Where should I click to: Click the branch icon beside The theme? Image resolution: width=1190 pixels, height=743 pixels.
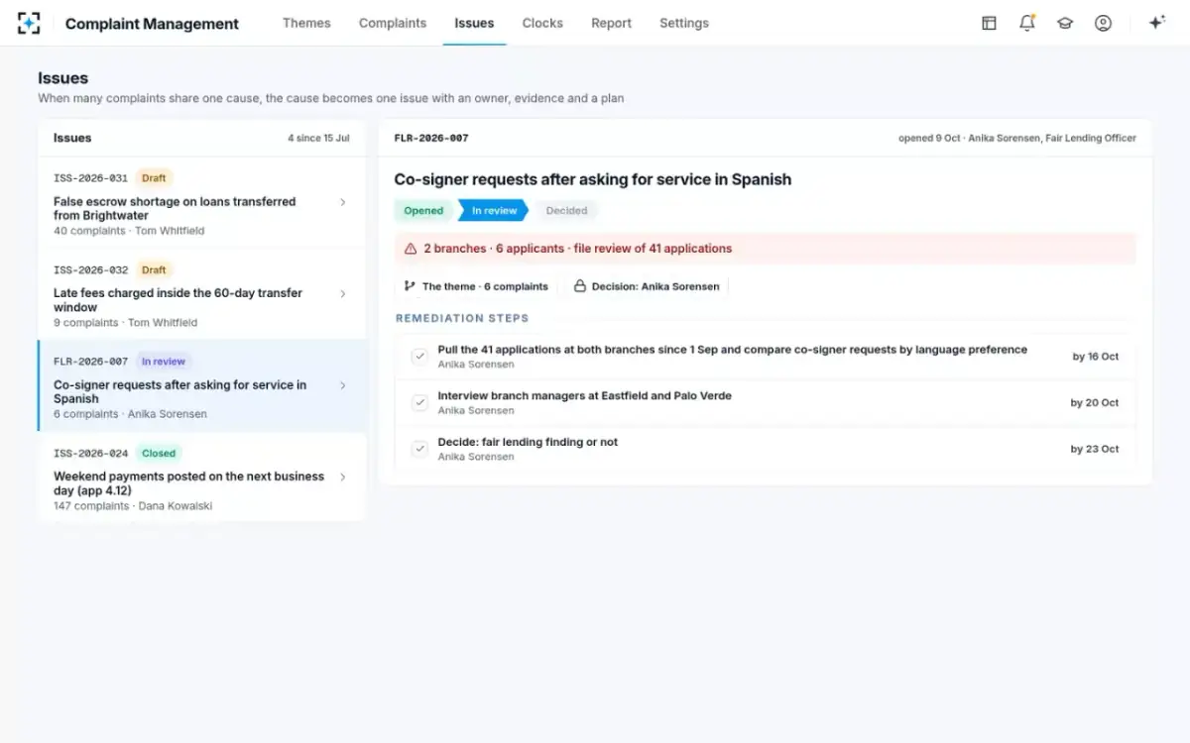coord(410,286)
